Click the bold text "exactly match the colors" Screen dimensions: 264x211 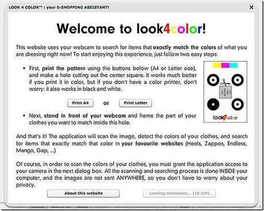[184, 47]
